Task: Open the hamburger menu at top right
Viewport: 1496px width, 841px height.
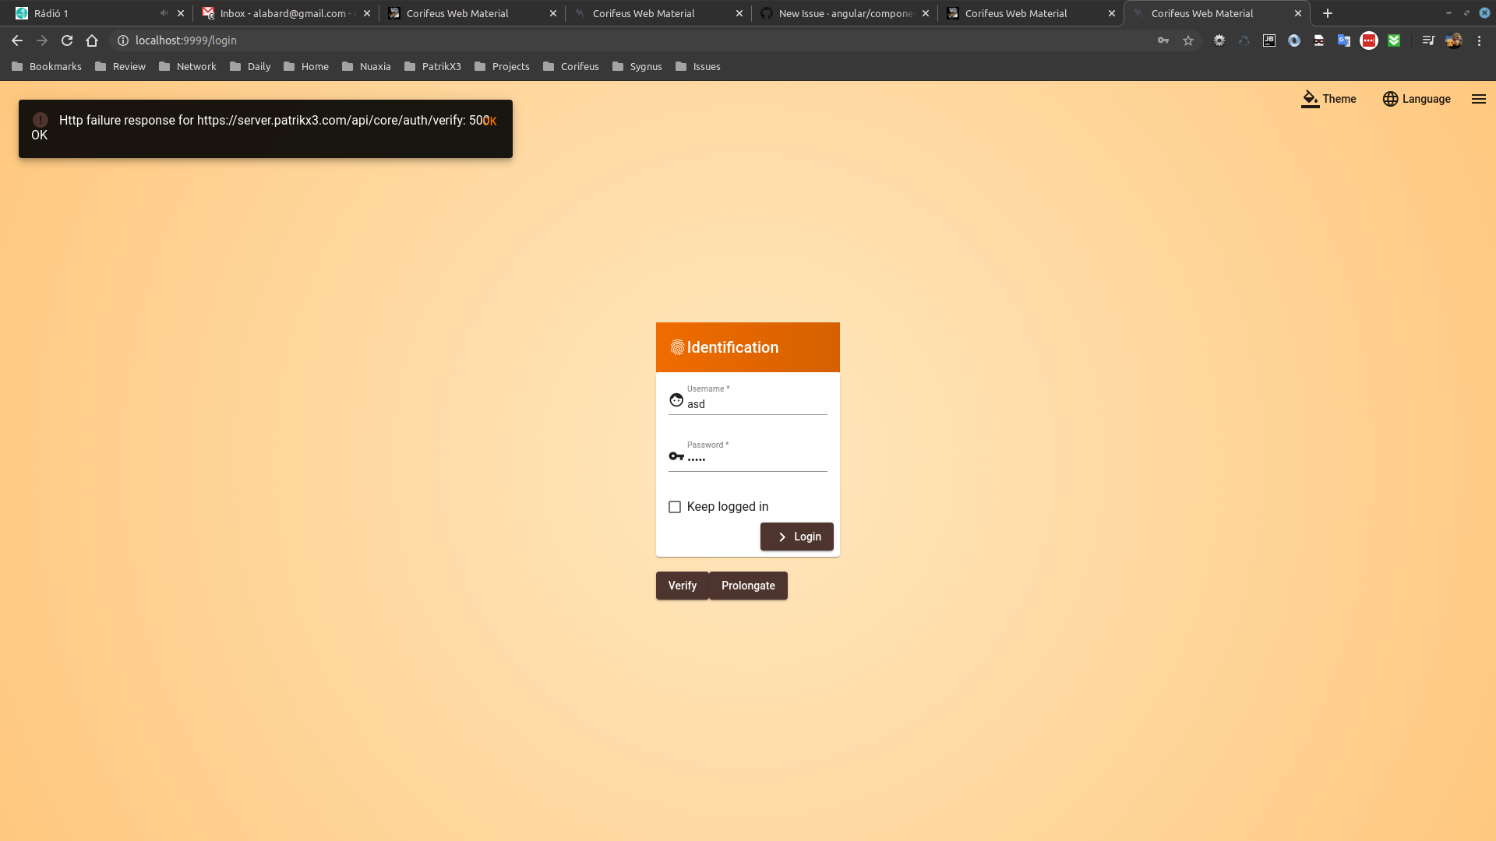Action: (1478, 99)
